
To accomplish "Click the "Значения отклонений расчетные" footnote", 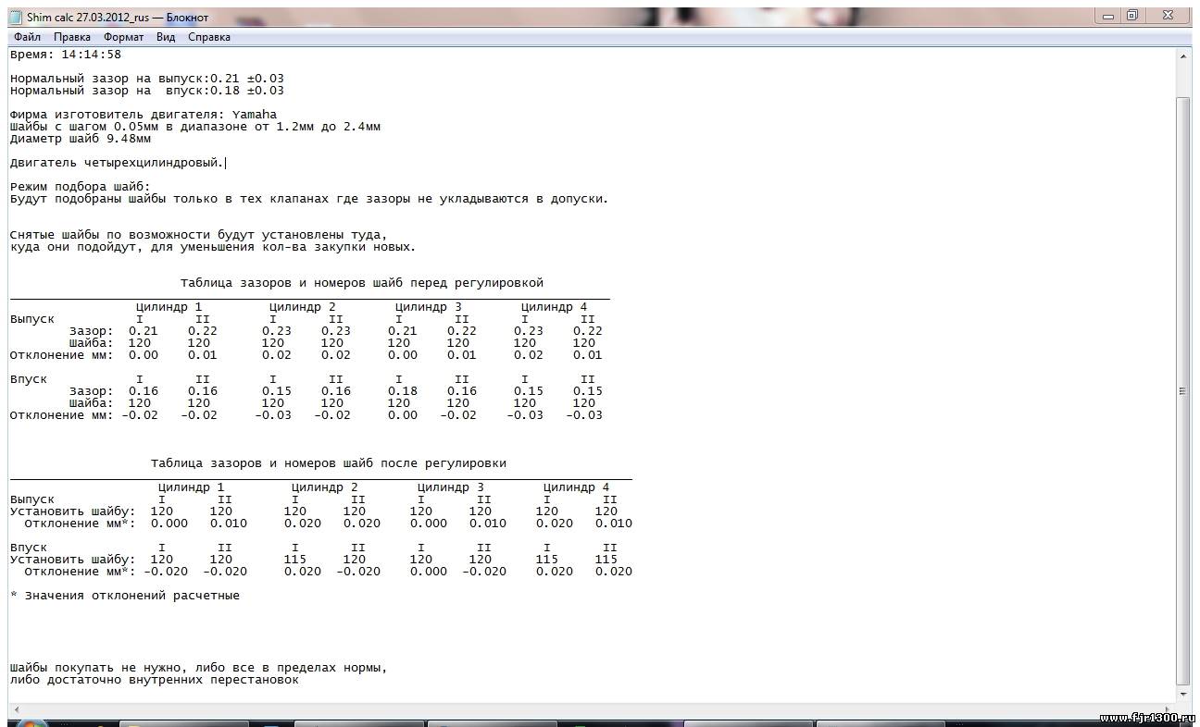I will (129, 596).
